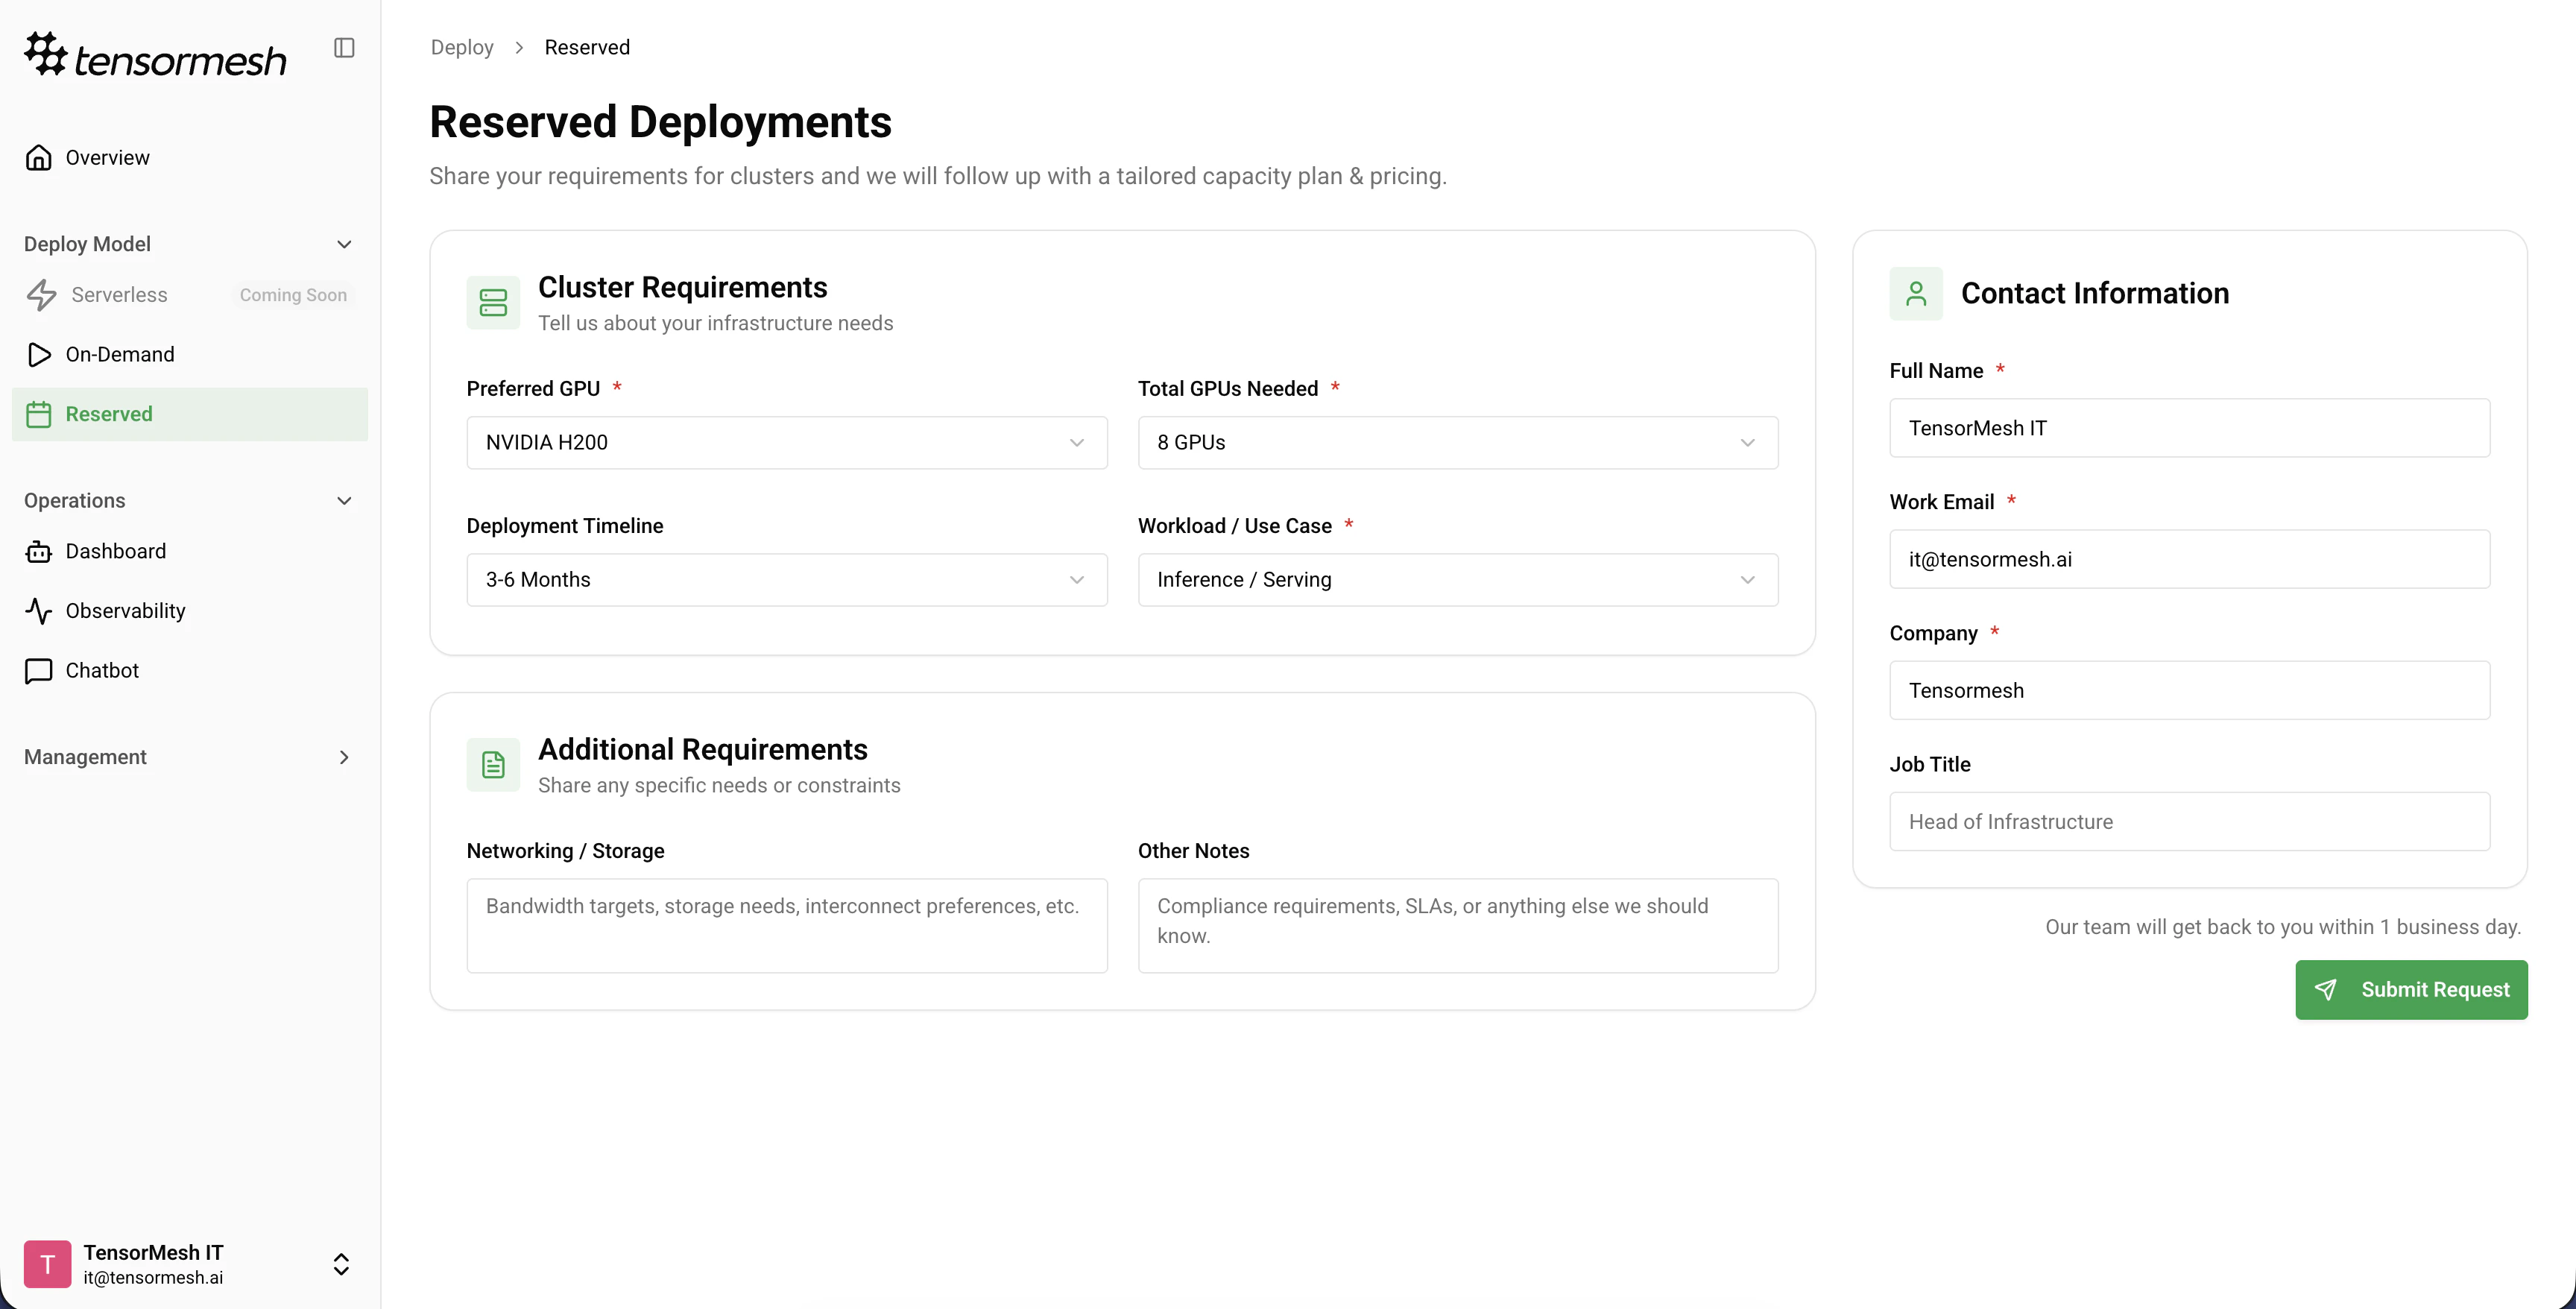
Task: Click the Reserved calendar icon
Action: [39, 415]
